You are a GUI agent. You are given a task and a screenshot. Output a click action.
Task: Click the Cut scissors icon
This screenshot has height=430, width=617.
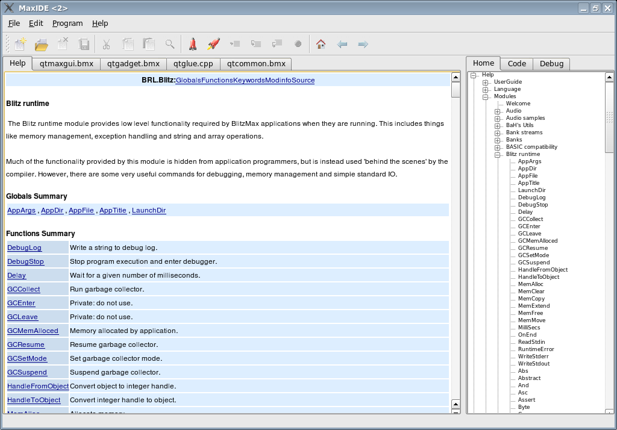tap(106, 44)
